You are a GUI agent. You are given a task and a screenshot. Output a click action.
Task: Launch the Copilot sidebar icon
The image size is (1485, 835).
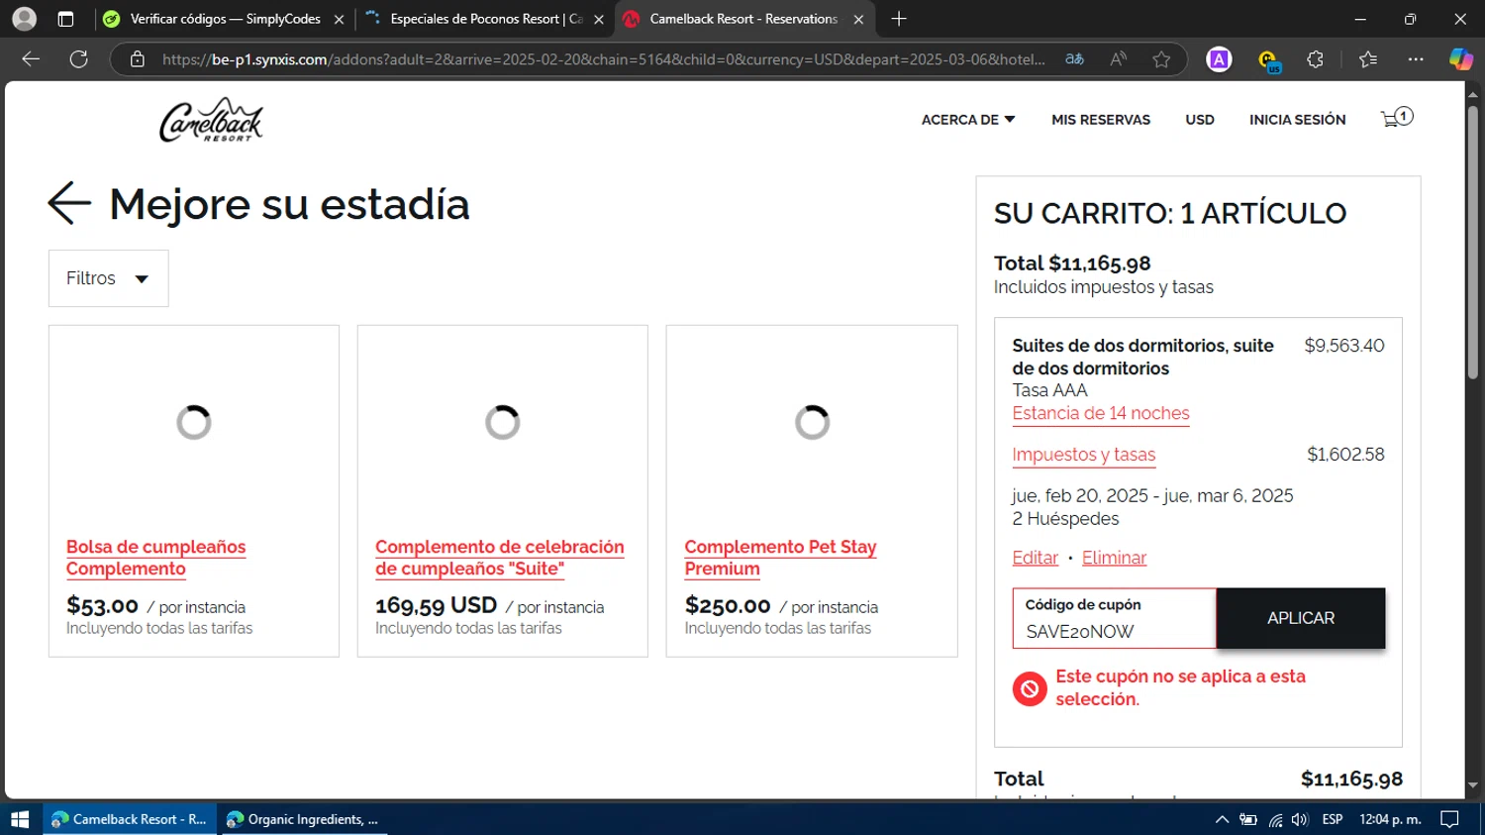[x=1460, y=59]
